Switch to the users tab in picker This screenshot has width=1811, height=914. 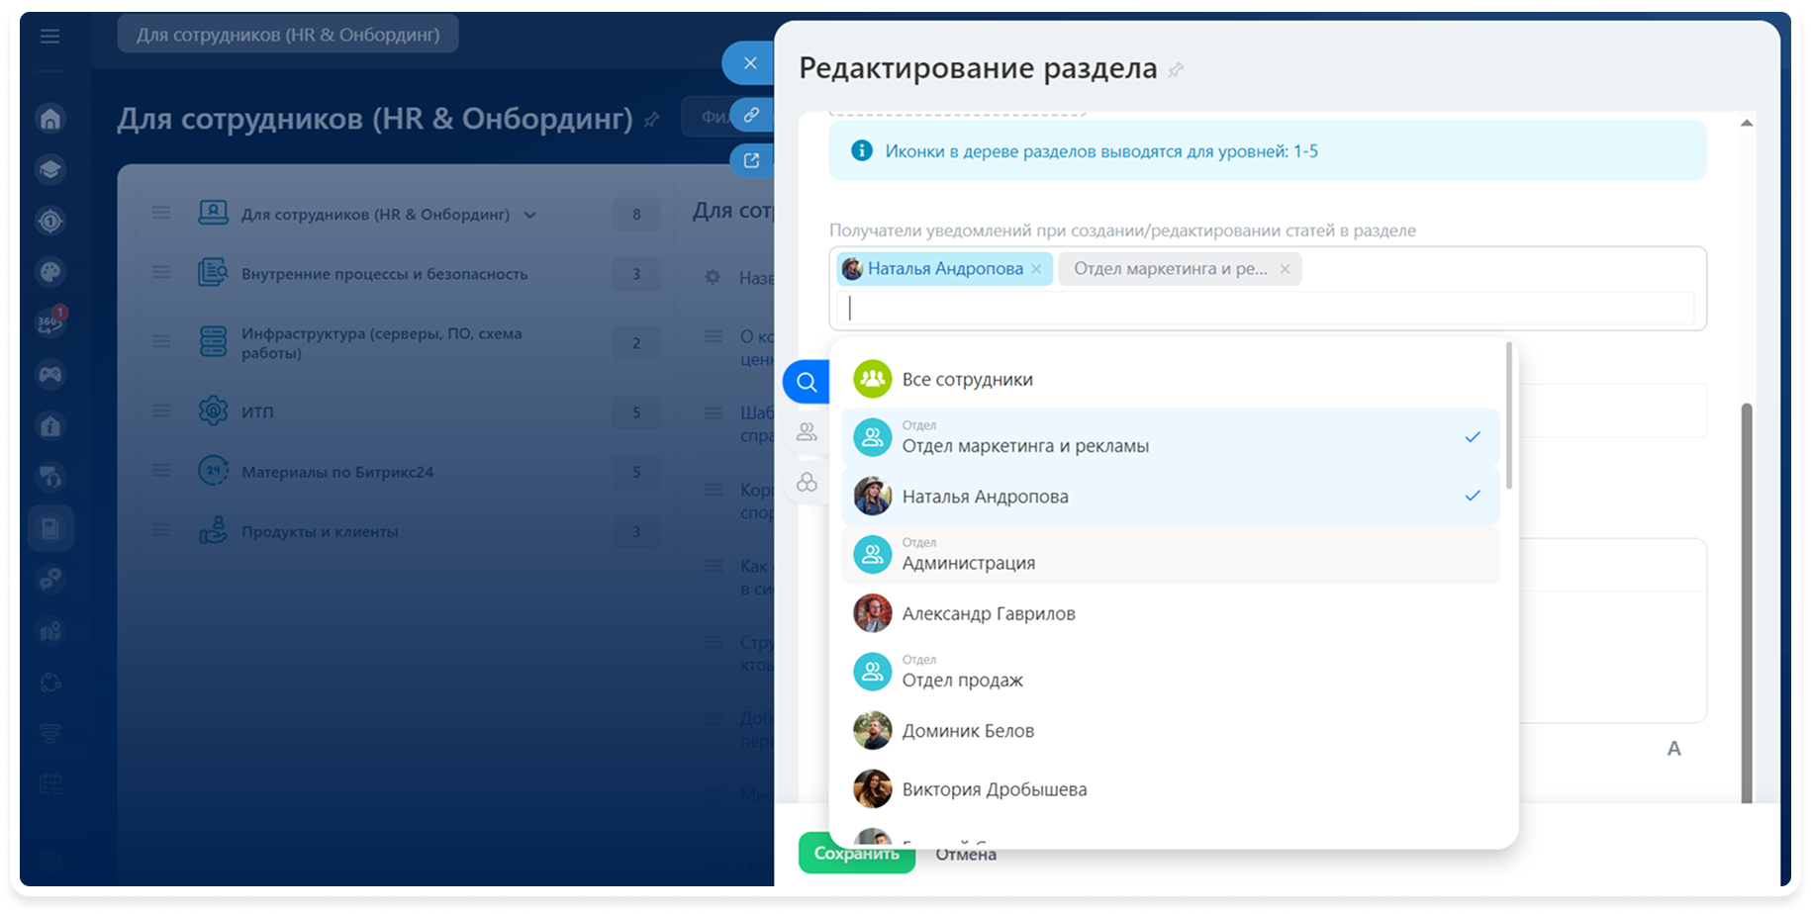tap(807, 432)
